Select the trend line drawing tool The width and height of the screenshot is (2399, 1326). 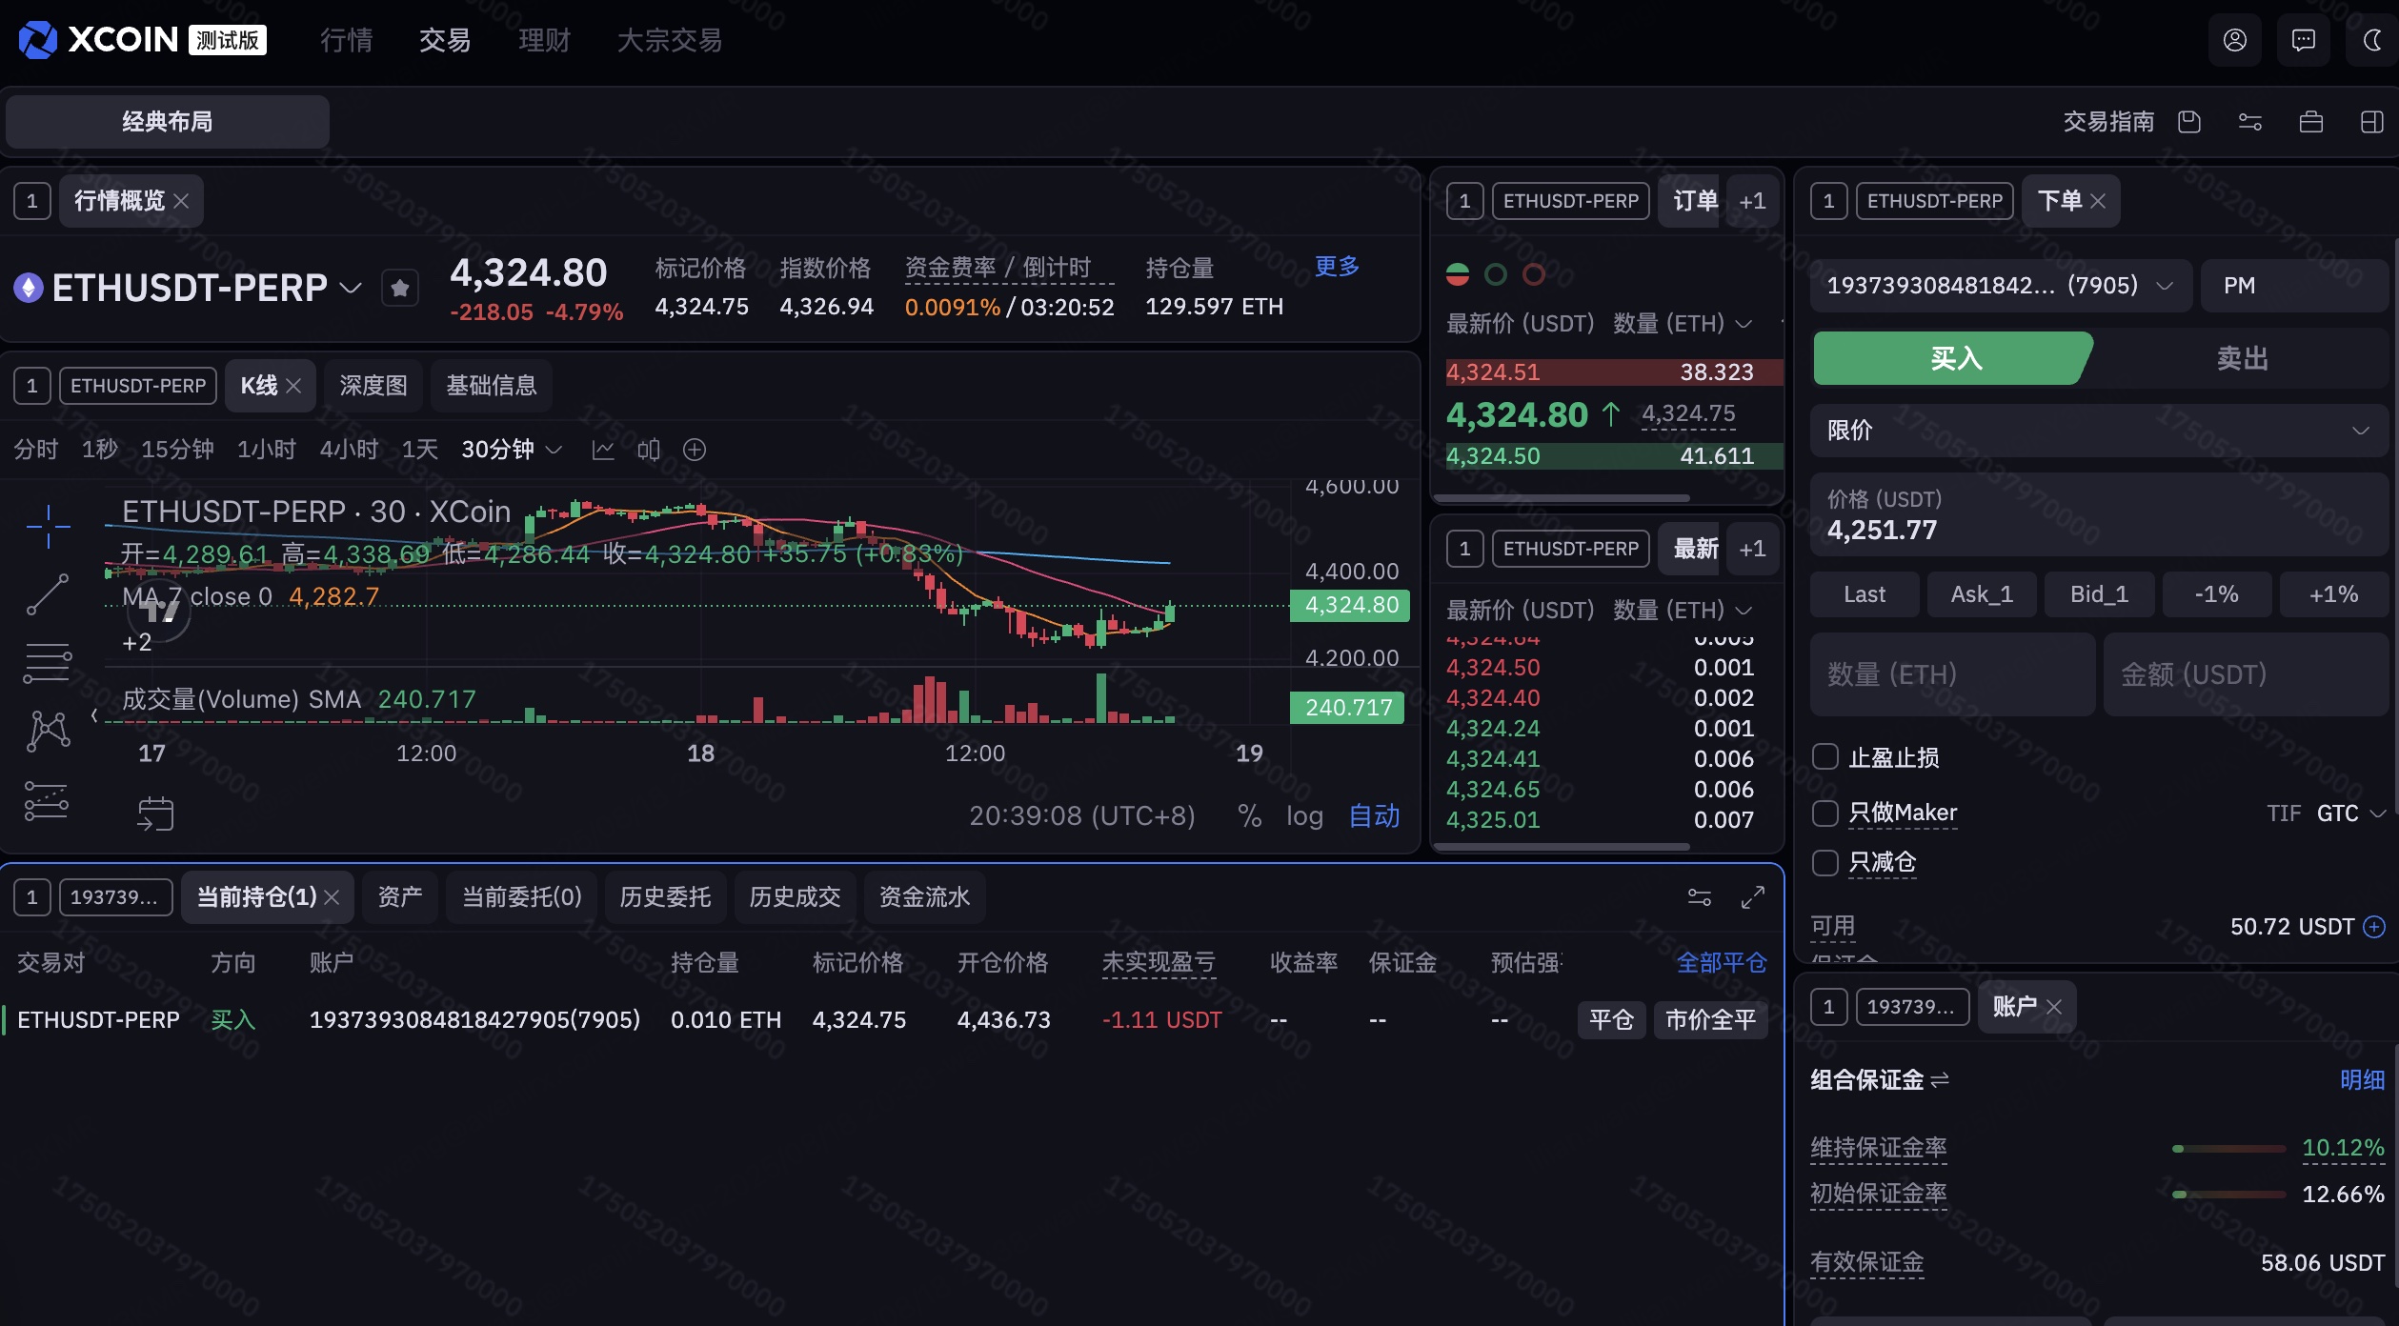(x=48, y=594)
